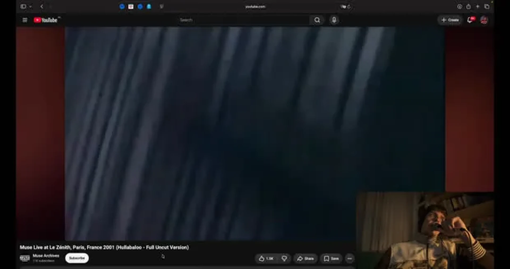Start voice search with the microphone icon
The height and width of the screenshot is (269, 510).
334,20
